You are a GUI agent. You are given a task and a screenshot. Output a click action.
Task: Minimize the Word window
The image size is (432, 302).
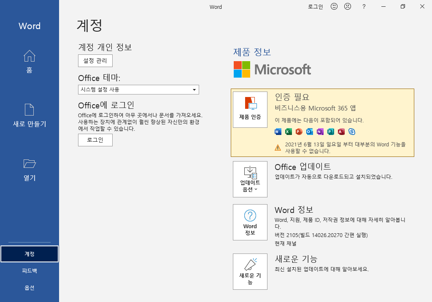coord(383,6)
